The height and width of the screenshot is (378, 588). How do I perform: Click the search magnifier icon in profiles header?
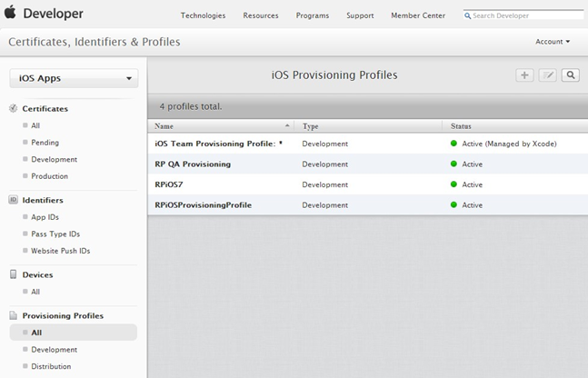click(570, 75)
